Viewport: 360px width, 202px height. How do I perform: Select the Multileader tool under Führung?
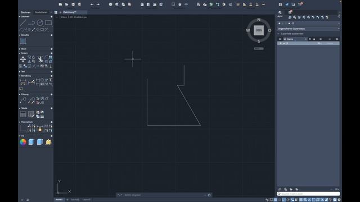(x=23, y=100)
